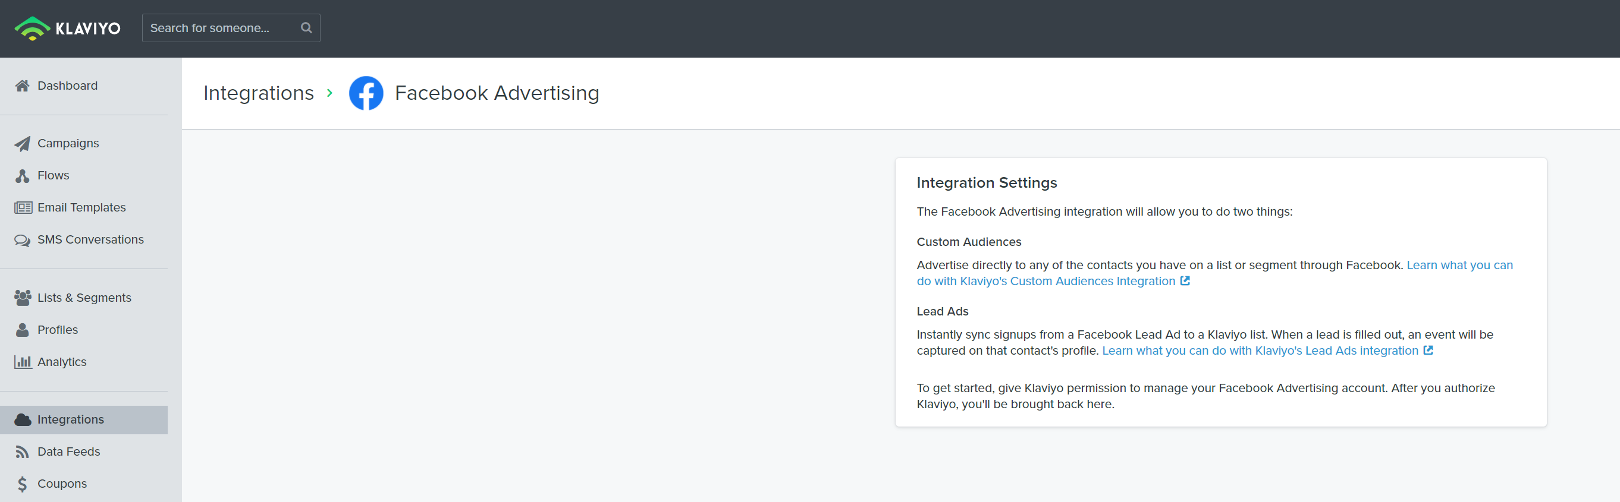The height and width of the screenshot is (502, 1620).
Task: Click the 'Custom Audiences' subheading
Action: 968,242
